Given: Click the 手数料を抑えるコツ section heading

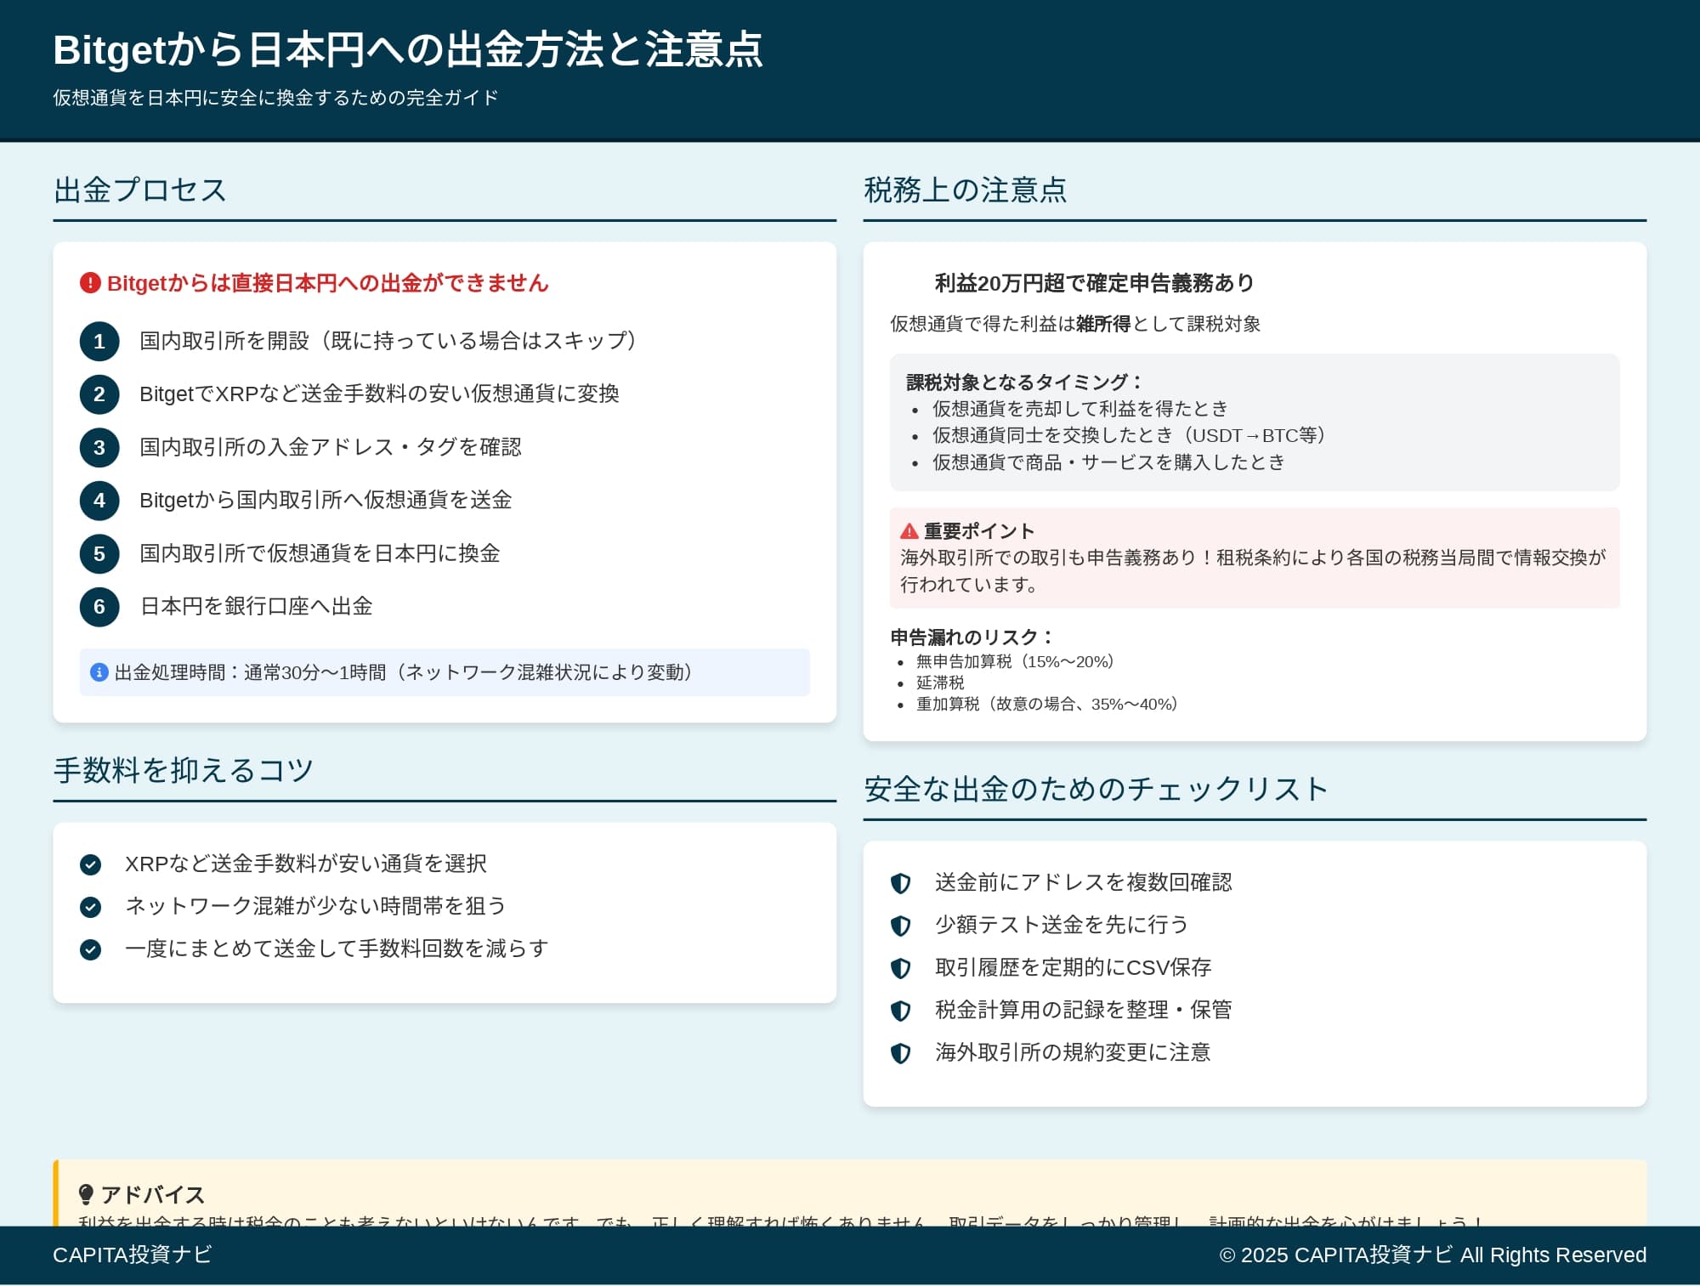Looking at the screenshot, I should tap(184, 770).
